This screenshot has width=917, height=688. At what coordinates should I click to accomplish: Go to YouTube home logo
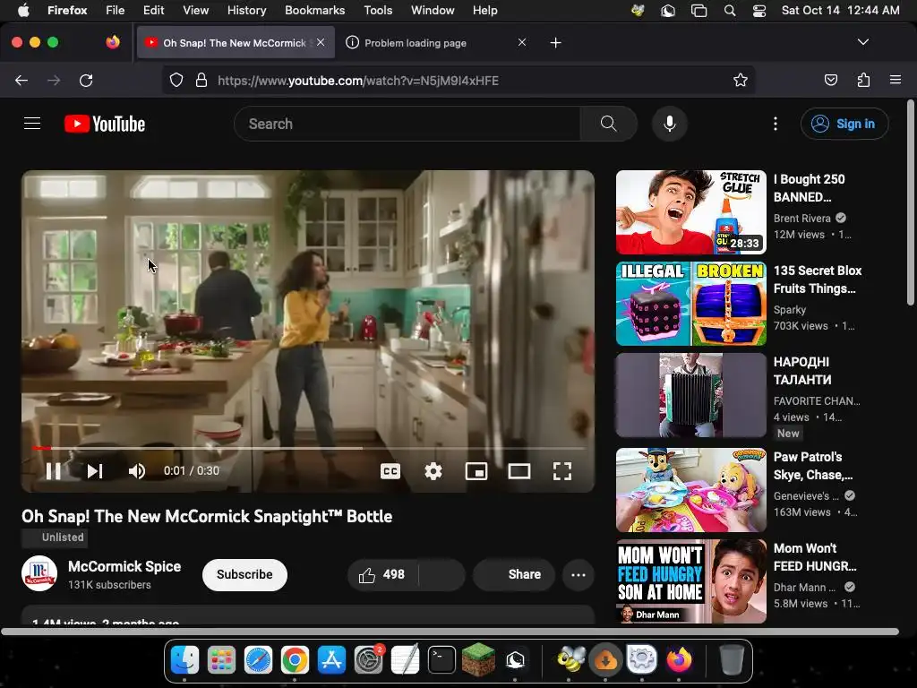click(x=105, y=124)
